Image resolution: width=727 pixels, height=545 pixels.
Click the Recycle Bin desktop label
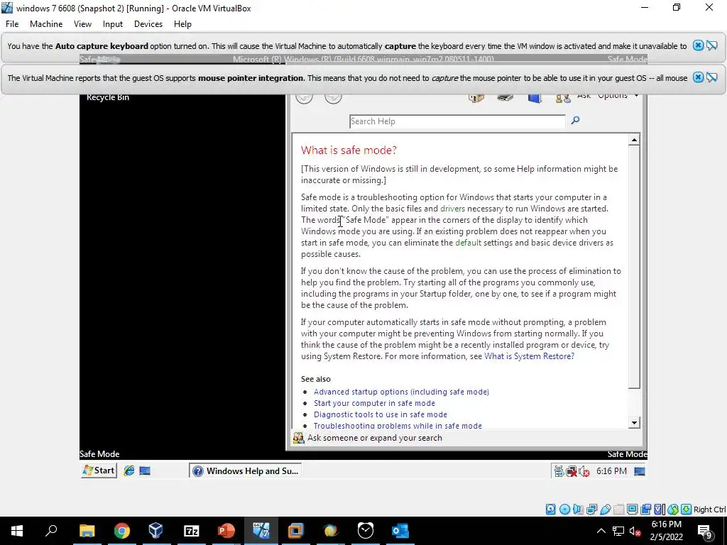(x=108, y=97)
